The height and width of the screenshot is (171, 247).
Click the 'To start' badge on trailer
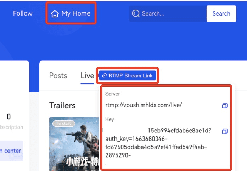tap(64, 124)
